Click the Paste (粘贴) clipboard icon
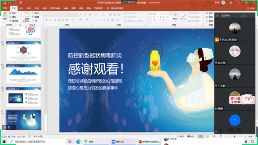Screen dimensions: 258x145 (5, 15)
